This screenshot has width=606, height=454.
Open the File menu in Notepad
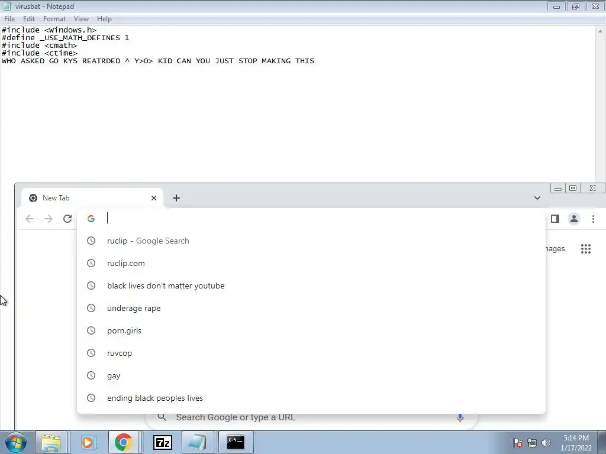tap(9, 18)
